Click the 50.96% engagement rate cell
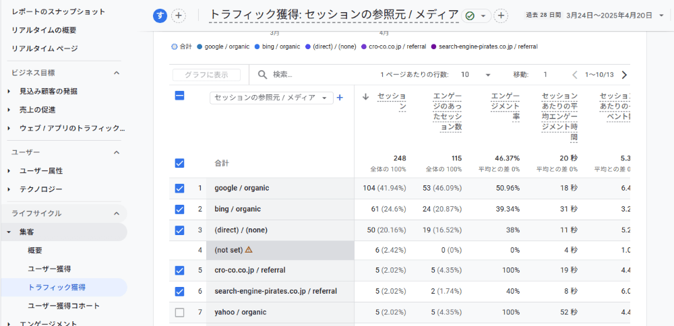 tap(506, 188)
